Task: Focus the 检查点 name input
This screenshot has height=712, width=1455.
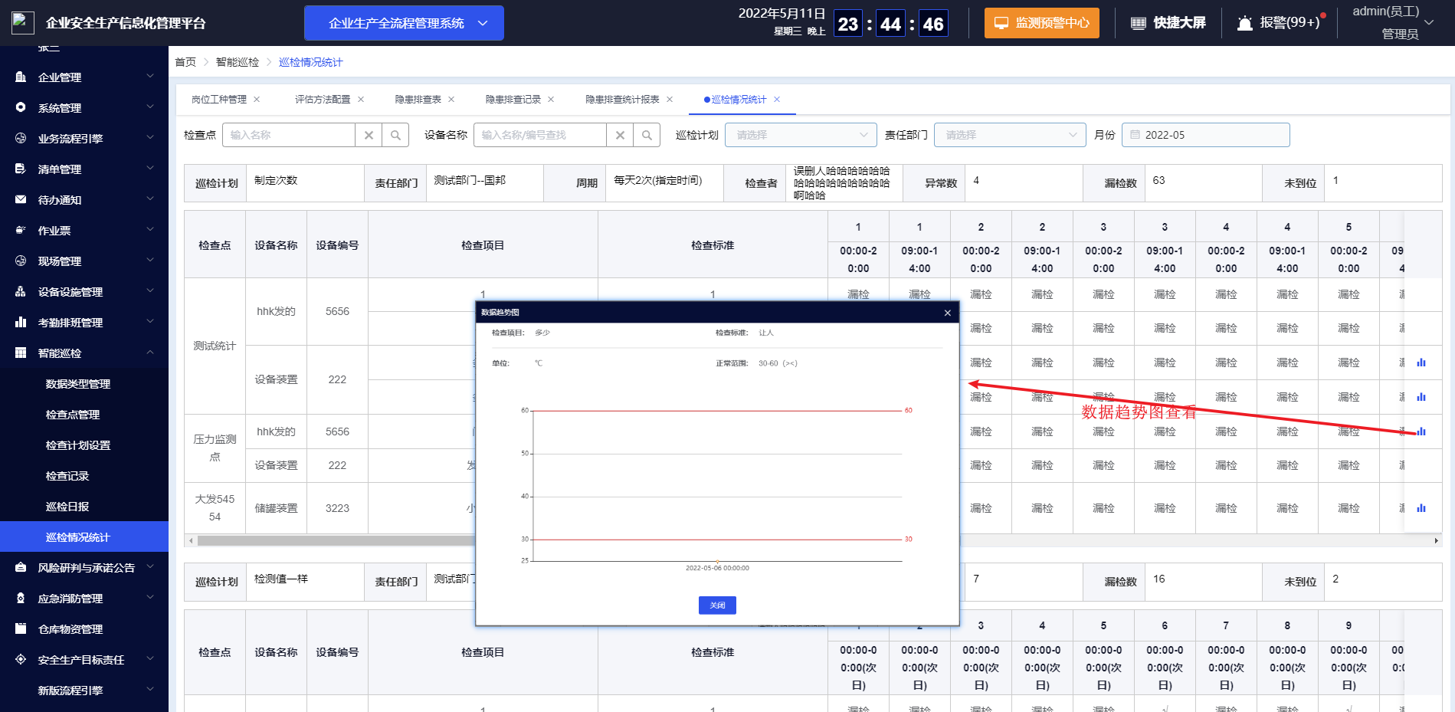Action: pos(289,135)
